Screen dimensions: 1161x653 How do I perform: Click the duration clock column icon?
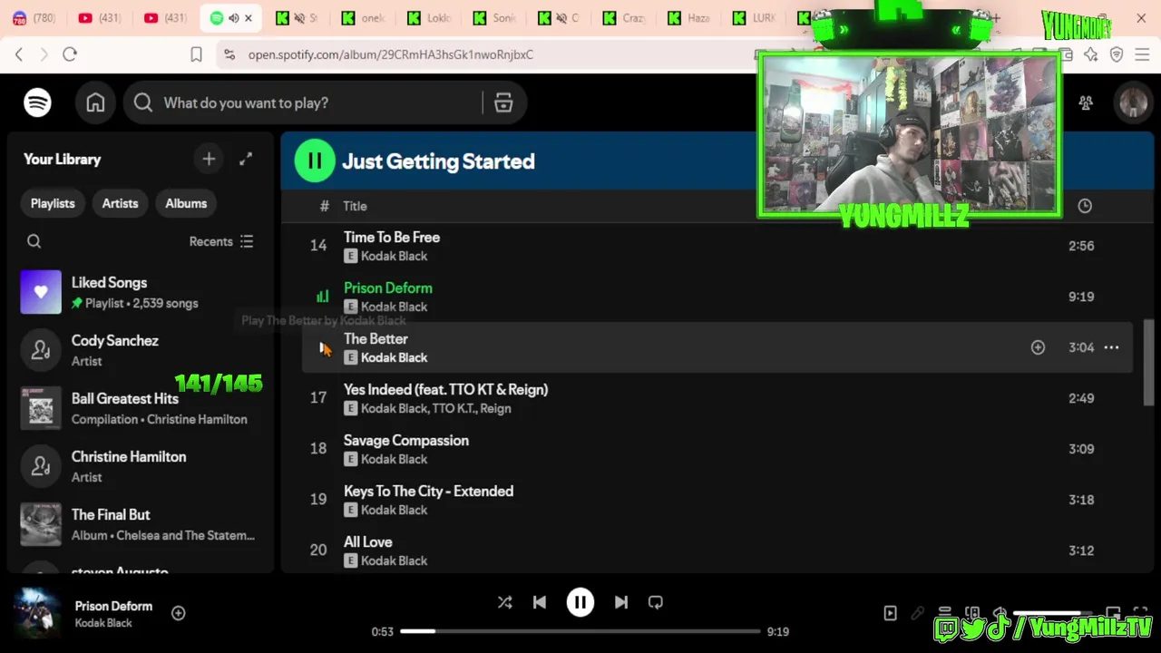(1085, 206)
